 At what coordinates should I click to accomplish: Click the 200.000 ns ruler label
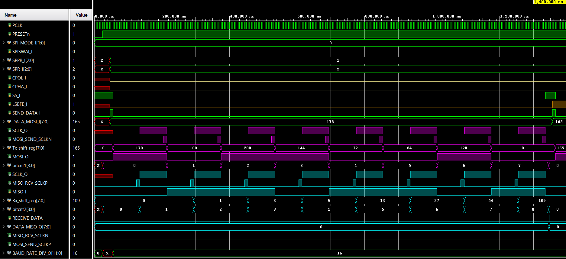pos(174,16)
